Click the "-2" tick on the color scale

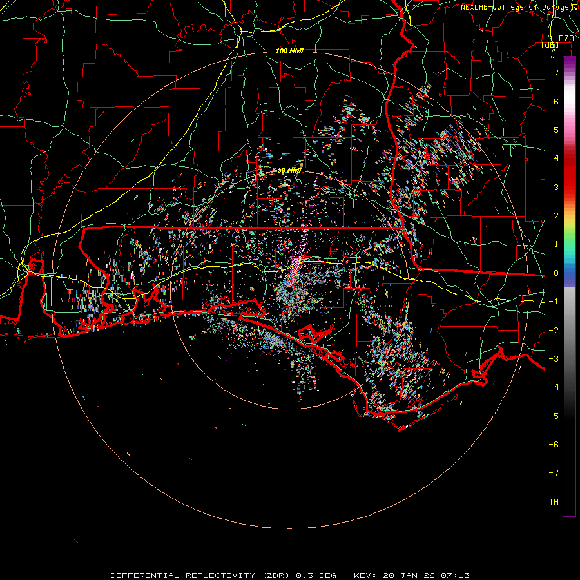[554, 331]
